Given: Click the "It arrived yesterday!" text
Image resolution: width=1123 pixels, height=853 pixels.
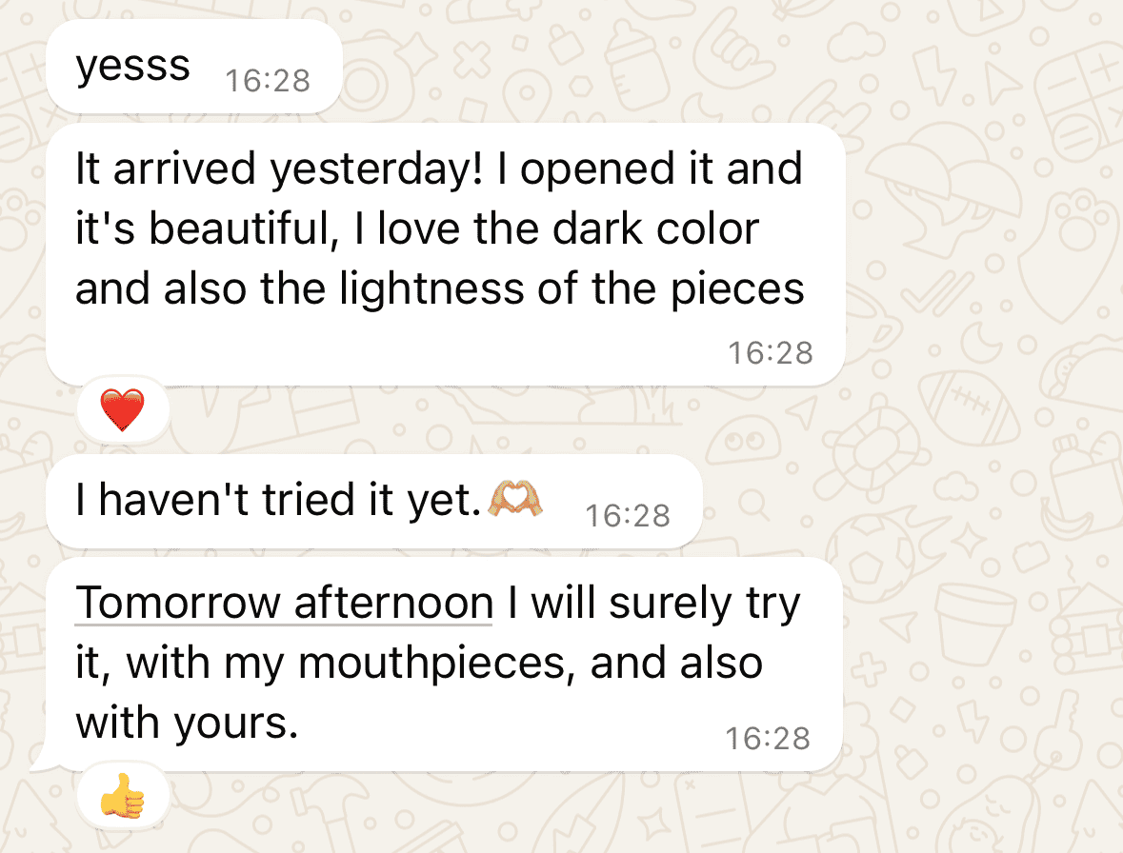Looking at the screenshot, I should pyautogui.click(x=272, y=169).
